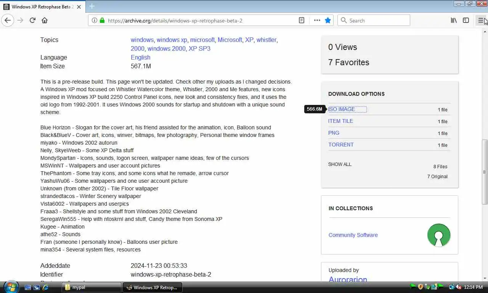Click the Addeddate value 2024-11-23 00:53:33
This screenshot has height=293, width=488.
pyautogui.click(x=159, y=266)
